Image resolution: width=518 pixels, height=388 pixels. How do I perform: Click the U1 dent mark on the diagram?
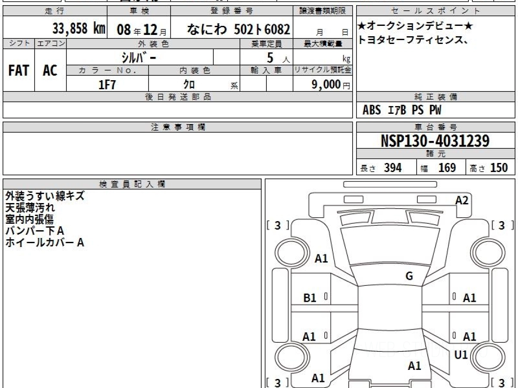point(461,355)
